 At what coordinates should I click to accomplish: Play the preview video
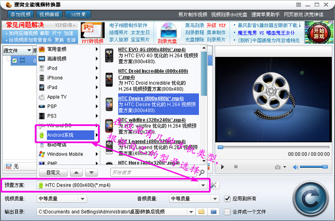[x=222, y=167]
